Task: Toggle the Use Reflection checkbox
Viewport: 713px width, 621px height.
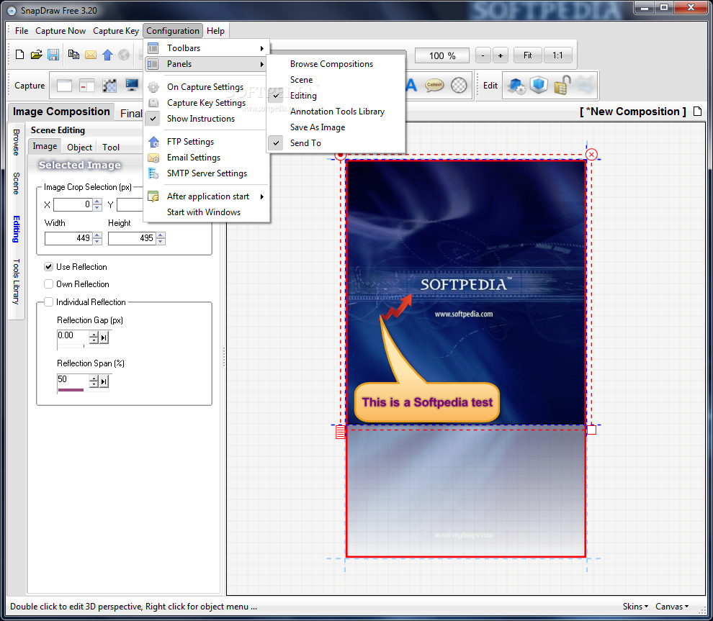Action: 49,267
